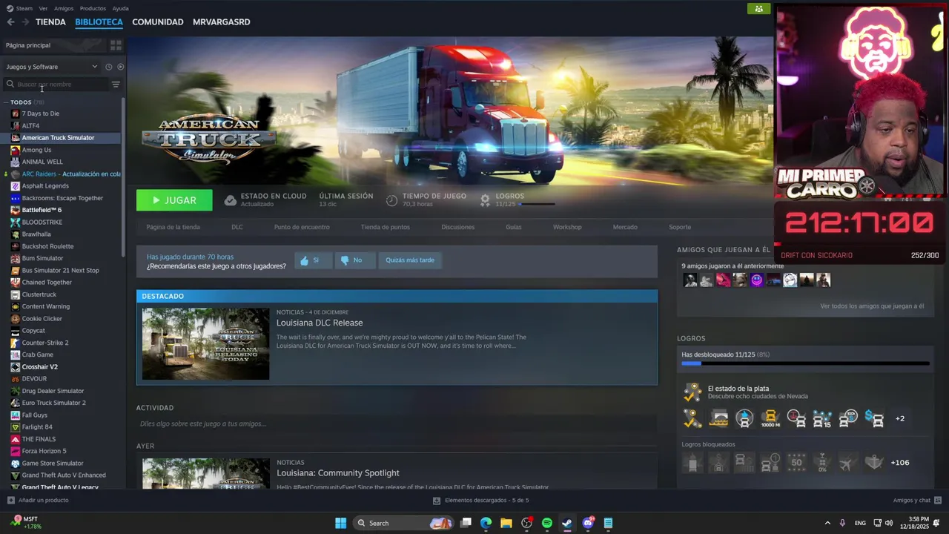Expand Juegos y Software dropdown
The width and height of the screenshot is (949, 534).
point(94,67)
